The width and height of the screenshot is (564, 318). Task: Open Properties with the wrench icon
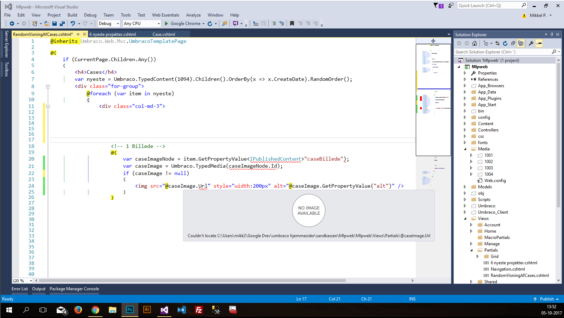pyautogui.click(x=531, y=43)
